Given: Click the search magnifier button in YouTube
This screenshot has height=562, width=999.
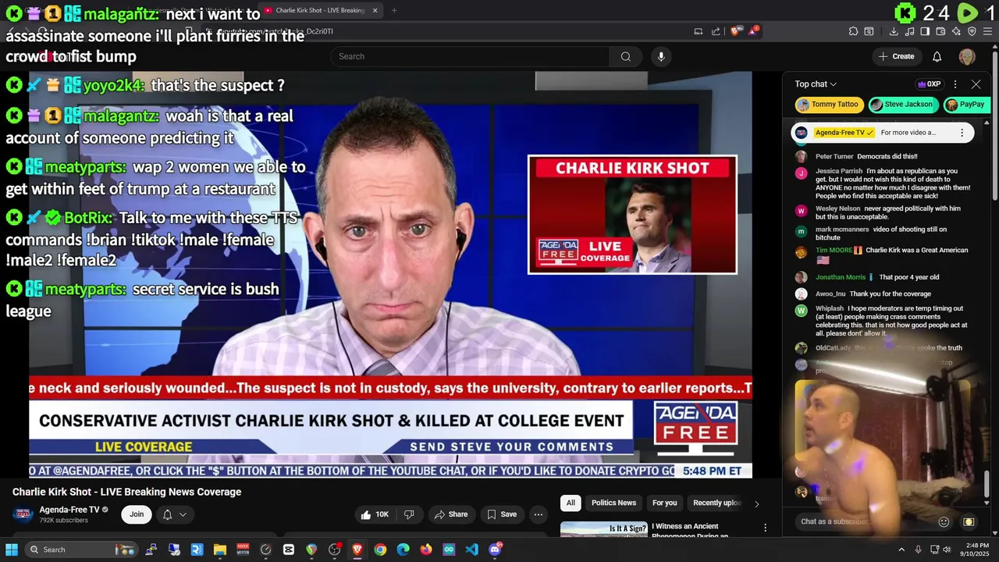Looking at the screenshot, I should click(x=625, y=56).
